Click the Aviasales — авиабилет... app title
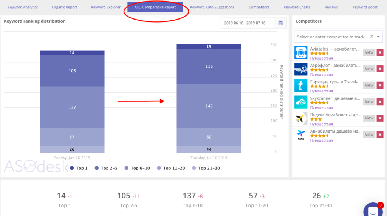Viewport: 387px width, 216px height. pos(335,49)
